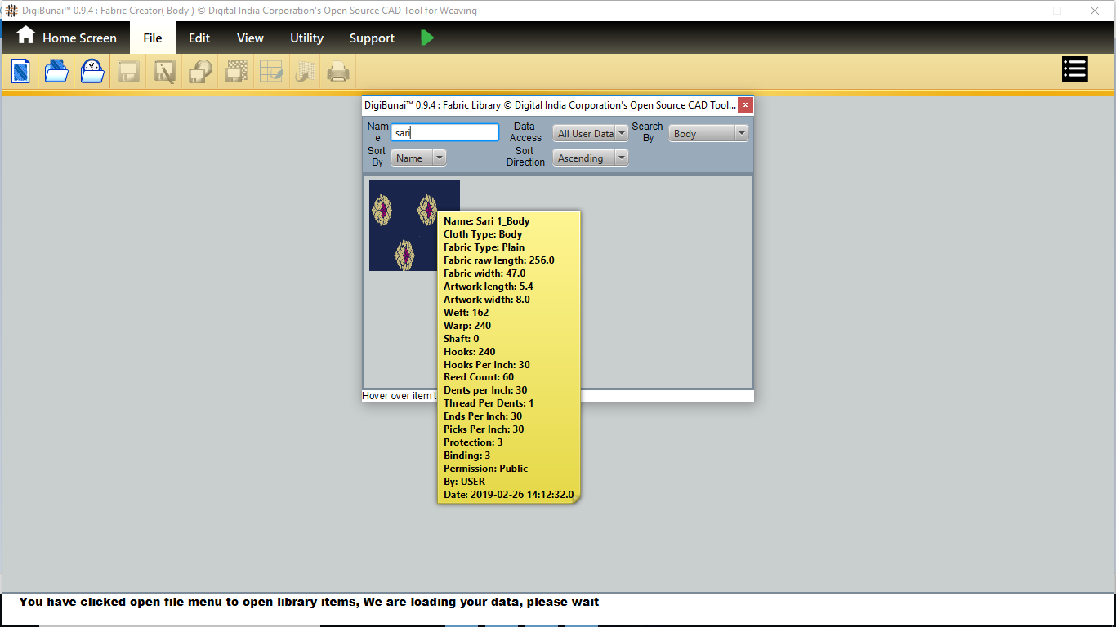The width and height of the screenshot is (1116, 627).
Task: Expand the Search By Body dropdown
Action: pos(708,133)
